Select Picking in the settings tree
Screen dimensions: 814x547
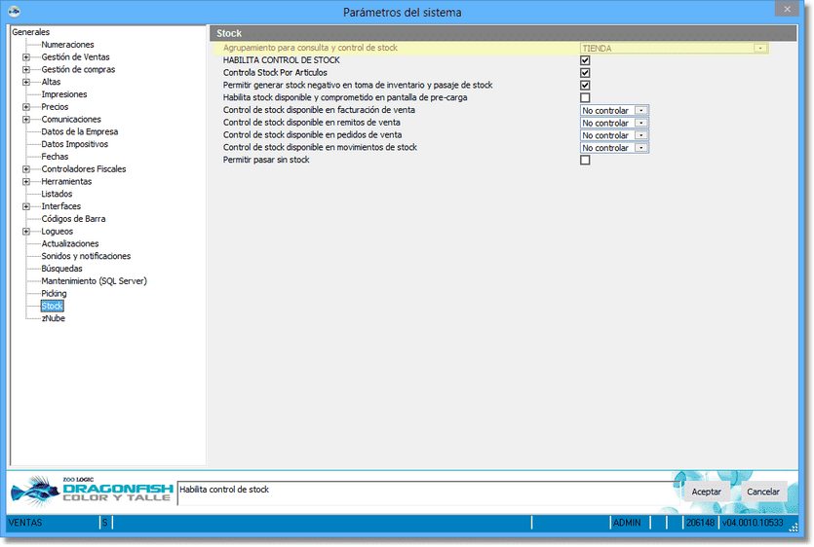coord(54,293)
